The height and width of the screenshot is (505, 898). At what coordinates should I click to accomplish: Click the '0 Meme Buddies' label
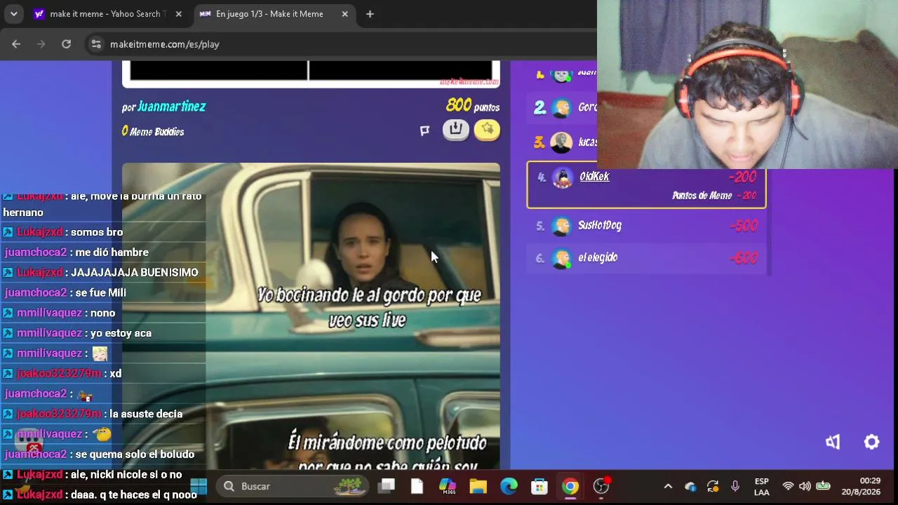153,131
